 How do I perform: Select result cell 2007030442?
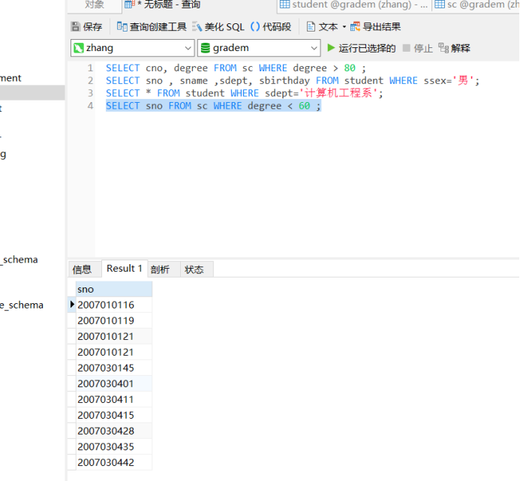pyautogui.click(x=114, y=462)
